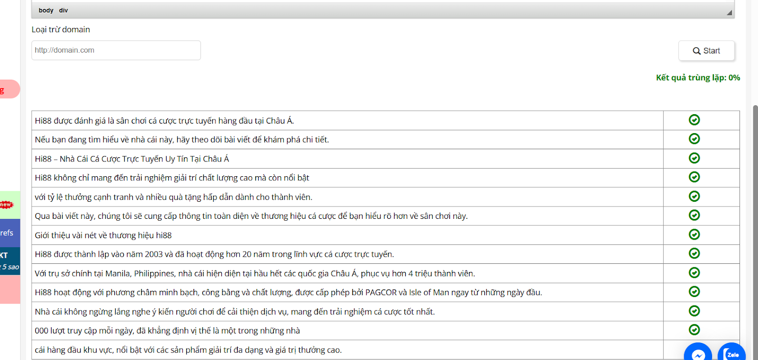Open the green 'new' sidebar banner
This screenshot has width=758, height=360.
[x=10, y=205]
